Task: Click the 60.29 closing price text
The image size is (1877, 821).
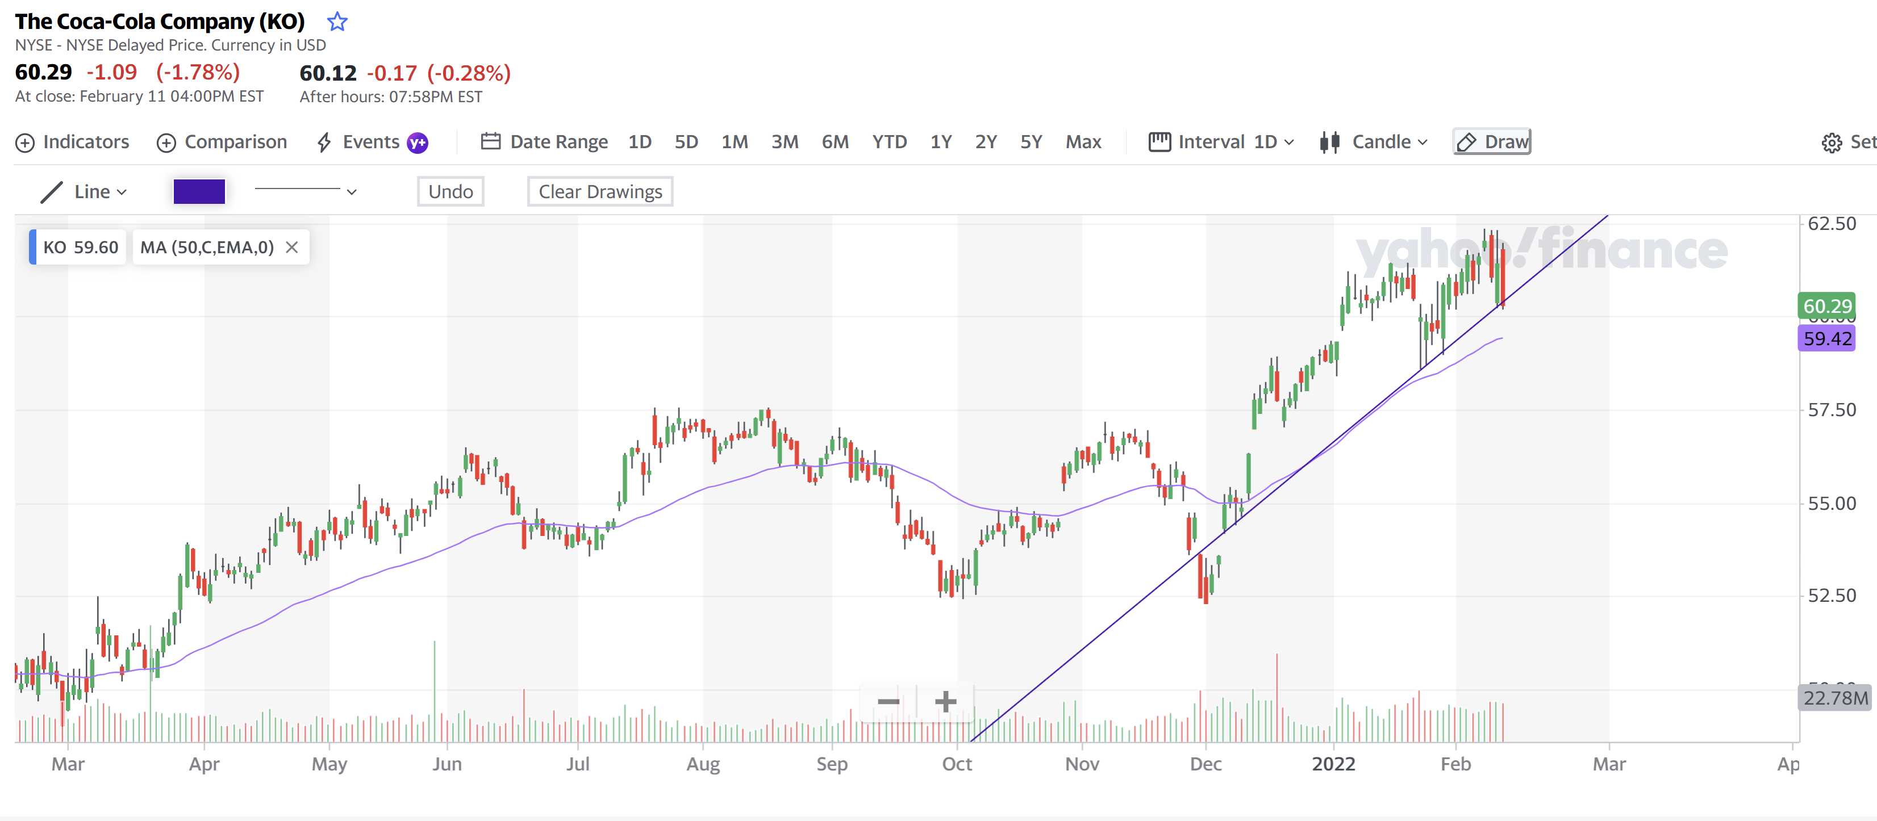Action: pyautogui.click(x=43, y=72)
